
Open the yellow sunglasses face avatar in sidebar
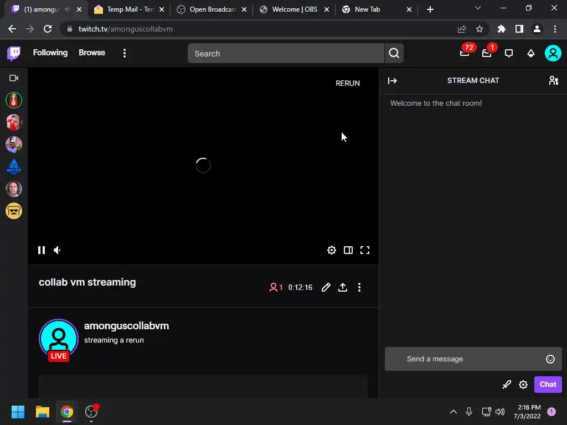pyautogui.click(x=14, y=211)
